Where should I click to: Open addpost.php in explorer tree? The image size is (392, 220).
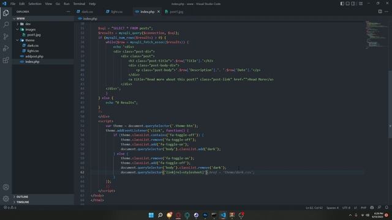pyautogui.click(x=34, y=56)
